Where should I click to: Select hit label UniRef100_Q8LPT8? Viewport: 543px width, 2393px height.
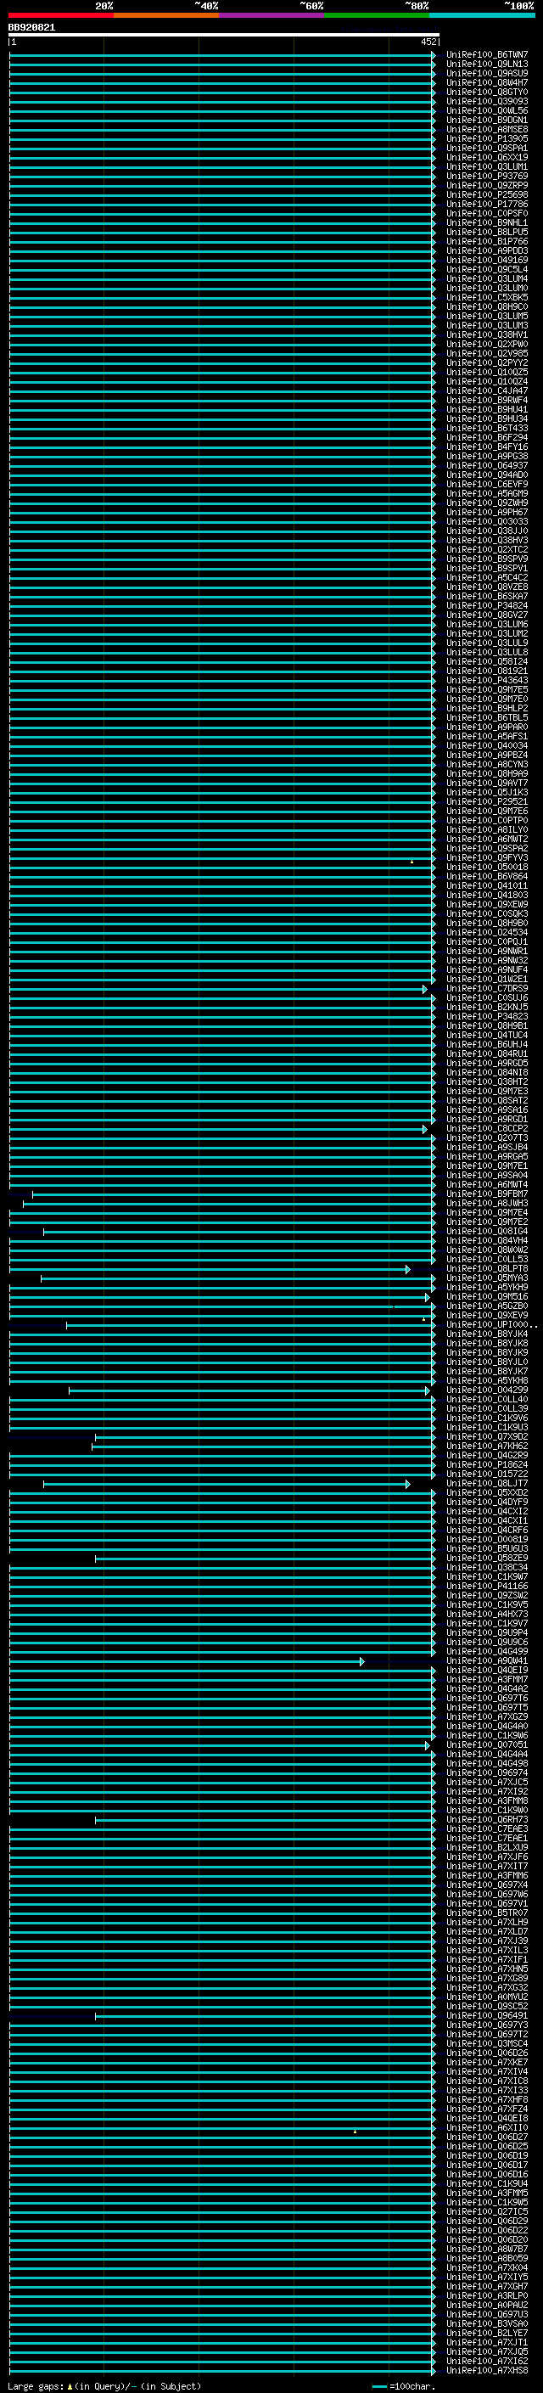tap(487, 1268)
